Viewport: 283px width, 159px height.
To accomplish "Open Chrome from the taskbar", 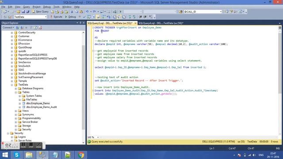I will (x=81, y=155).
